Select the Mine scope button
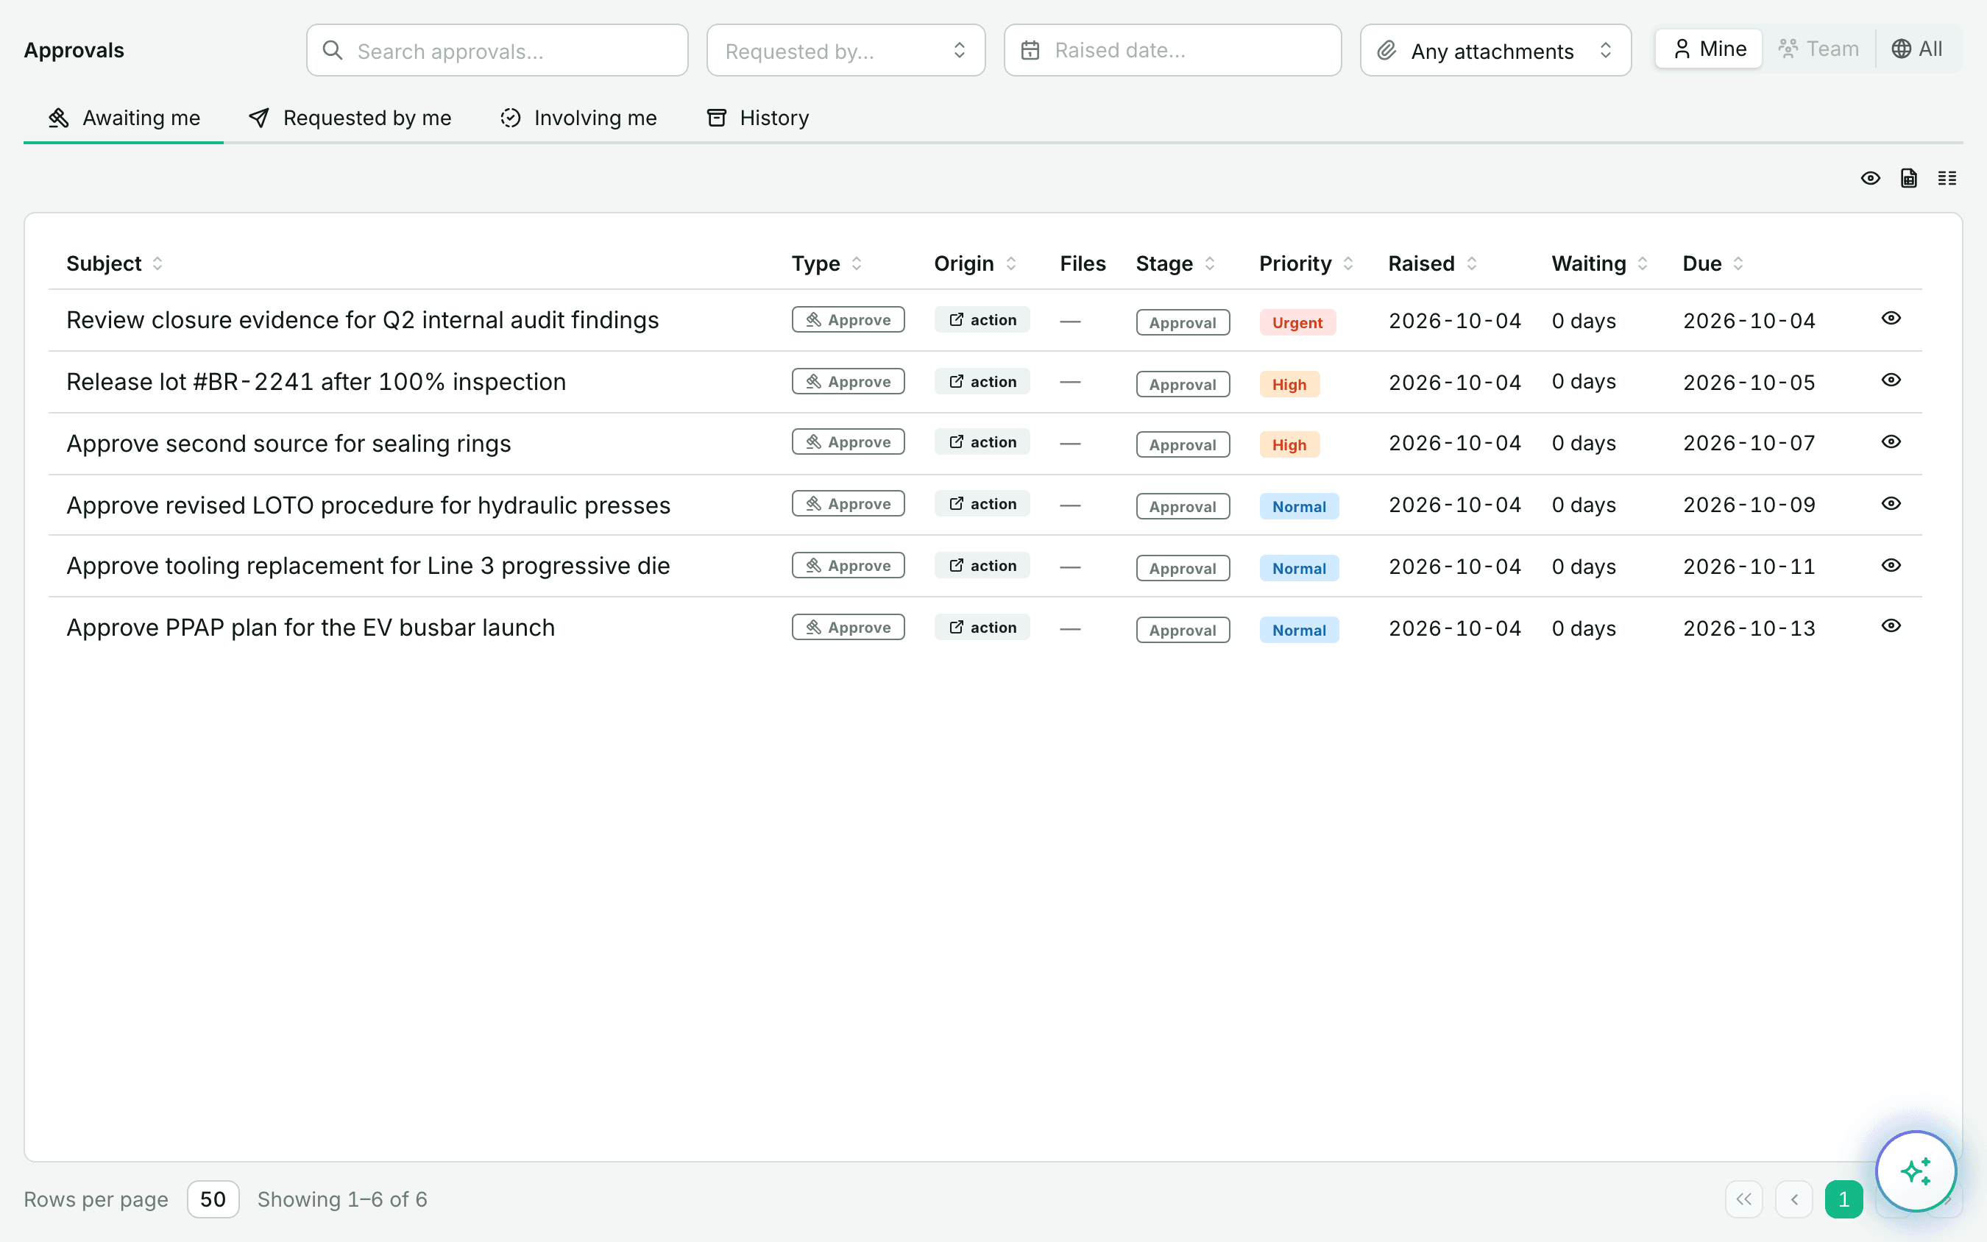This screenshot has height=1242, width=1987. [1709, 49]
